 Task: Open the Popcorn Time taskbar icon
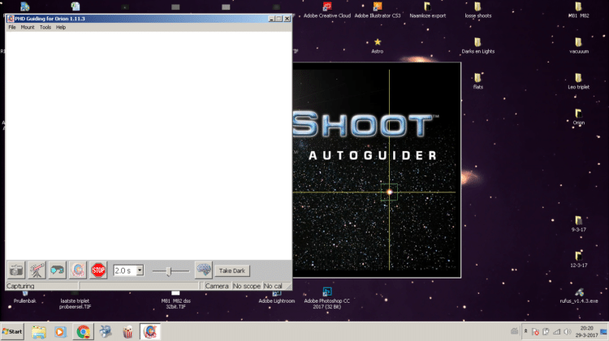coord(127,332)
